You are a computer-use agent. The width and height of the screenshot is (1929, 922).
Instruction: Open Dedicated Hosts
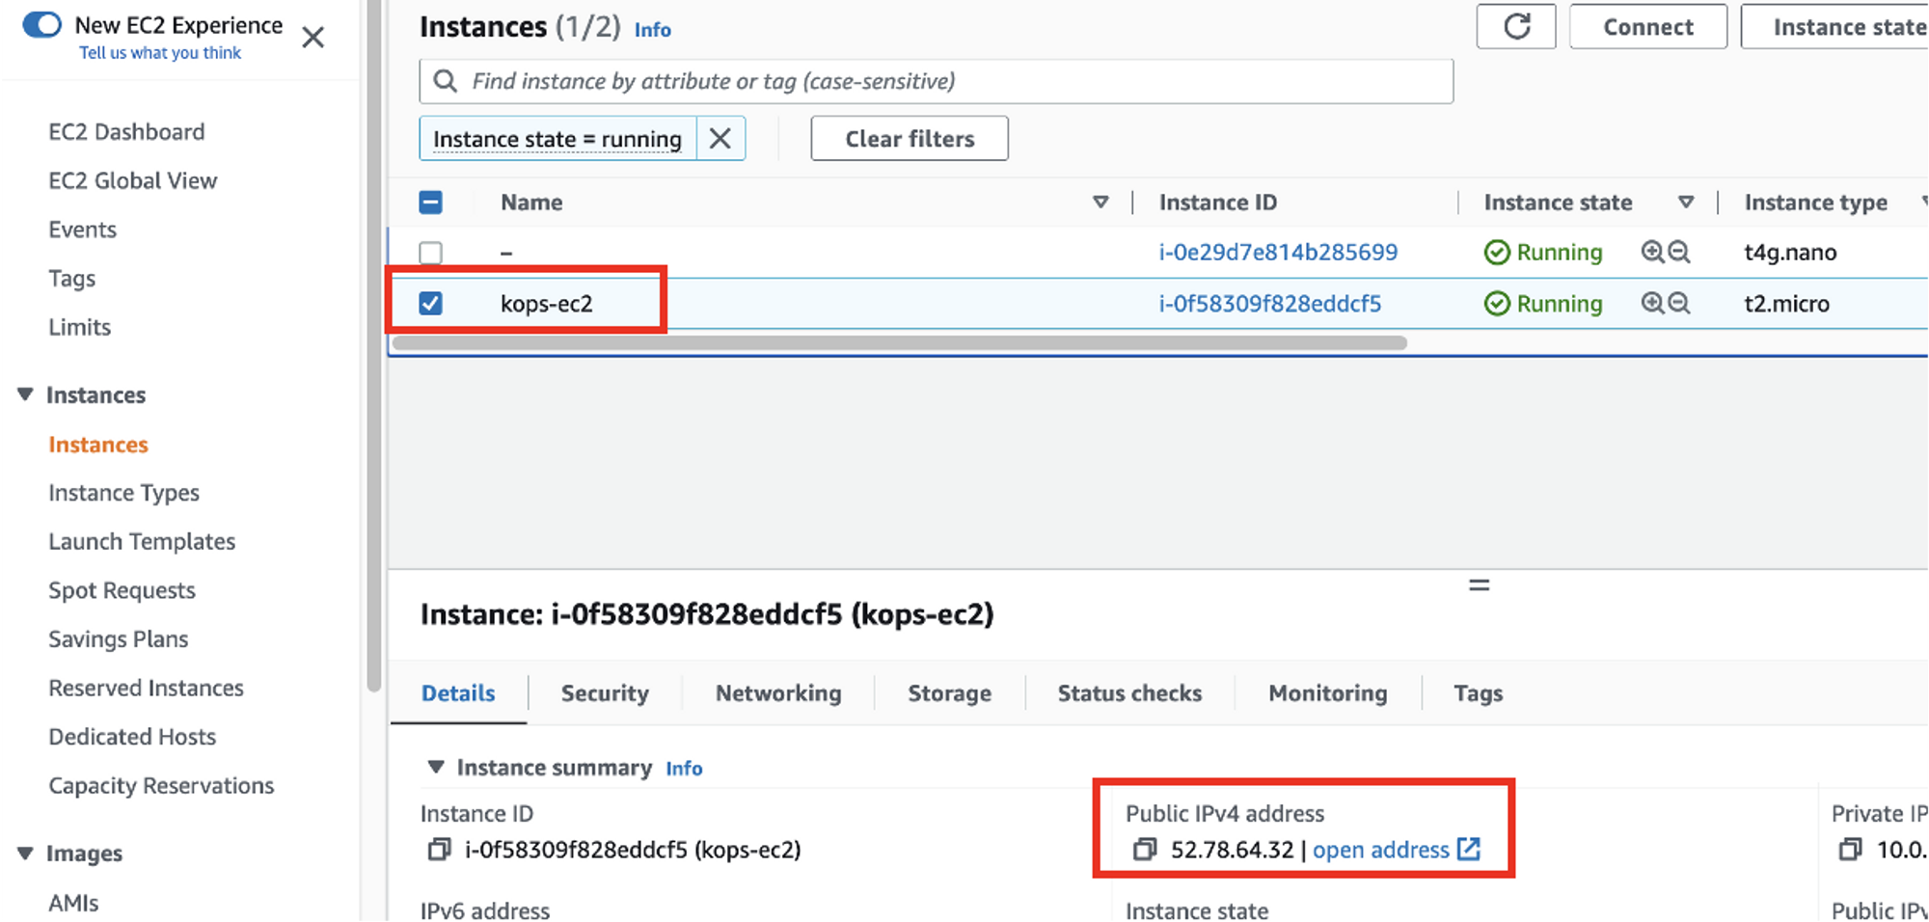click(x=132, y=737)
